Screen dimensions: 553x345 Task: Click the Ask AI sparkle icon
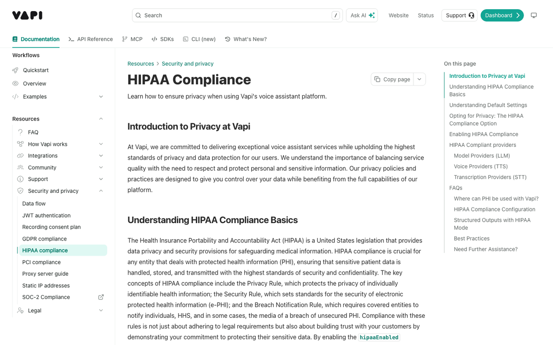[x=371, y=15]
